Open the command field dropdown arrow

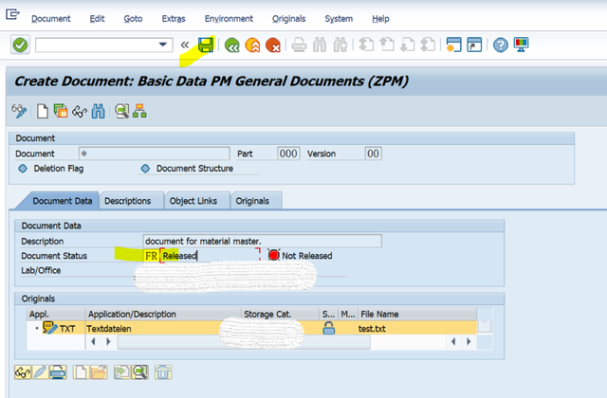[163, 45]
